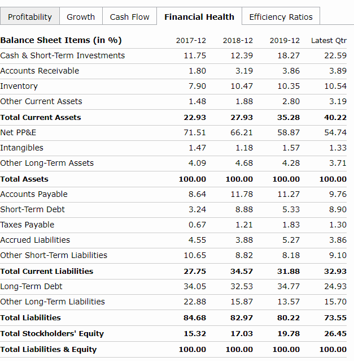
Task: Click the Total Liabilities row label
Action: click(30, 317)
